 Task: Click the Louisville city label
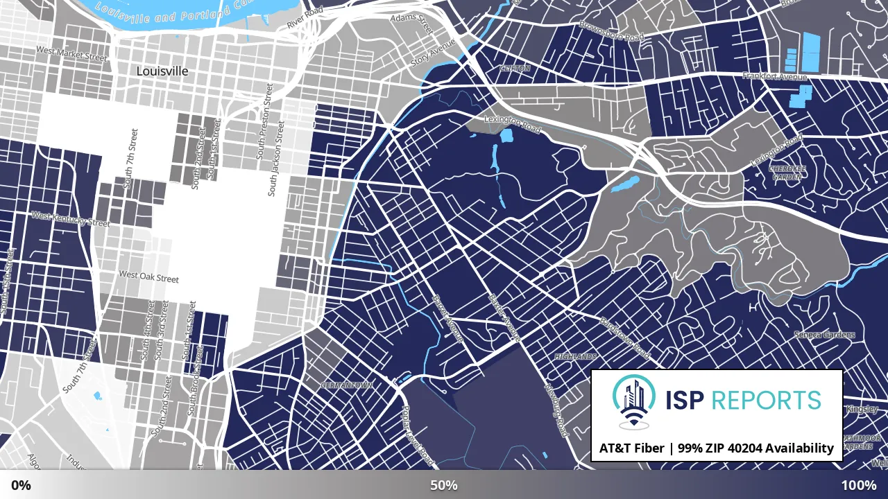(x=162, y=71)
